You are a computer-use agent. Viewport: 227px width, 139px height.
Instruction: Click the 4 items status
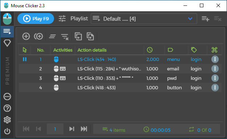click(114, 130)
